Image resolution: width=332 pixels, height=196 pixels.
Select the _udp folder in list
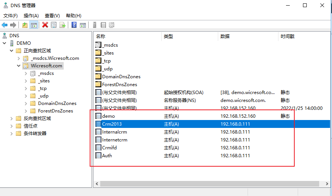(x=107, y=69)
